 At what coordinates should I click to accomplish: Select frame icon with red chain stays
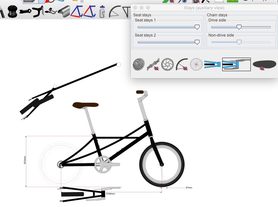76,12
